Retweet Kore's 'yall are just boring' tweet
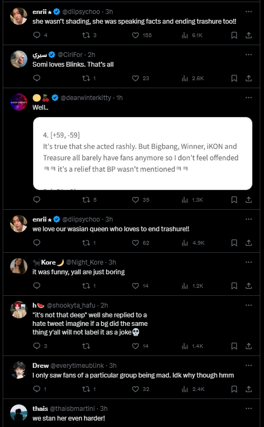264x427 pixels. click(86, 286)
